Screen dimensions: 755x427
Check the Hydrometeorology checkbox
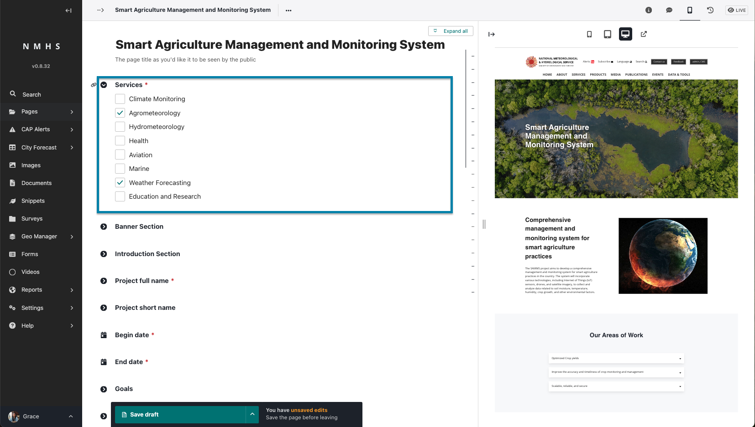click(120, 127)
